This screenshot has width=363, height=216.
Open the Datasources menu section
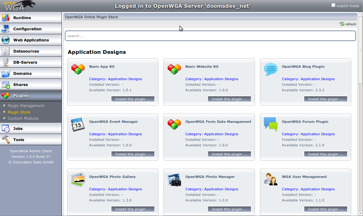tap(31, 51)
